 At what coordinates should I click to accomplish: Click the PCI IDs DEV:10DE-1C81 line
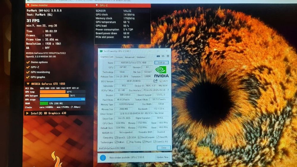(52, 88)
